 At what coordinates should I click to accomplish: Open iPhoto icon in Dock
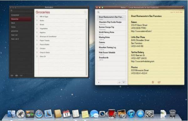tap(122, 114)
